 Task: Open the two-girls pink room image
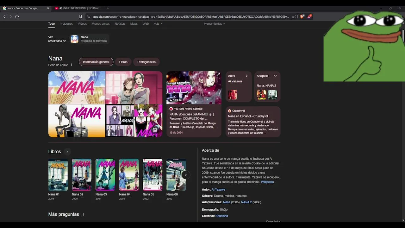[x=134, y=87]
